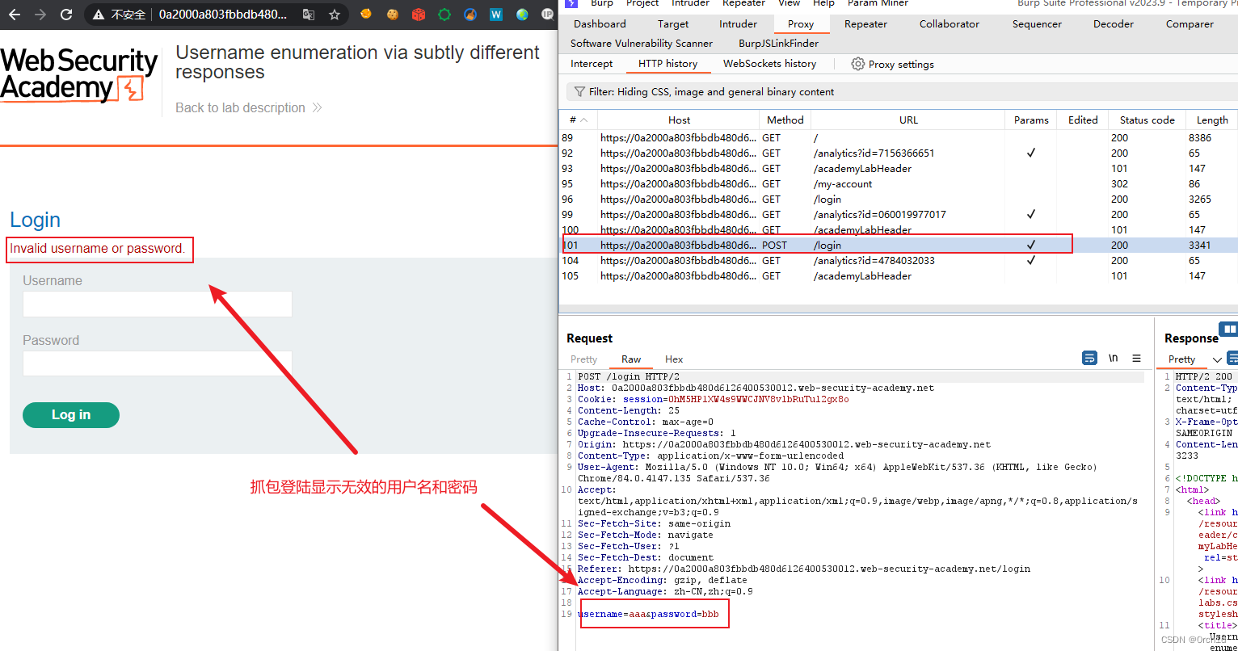Switch to the Collaborator tab
Screen dimensions: 1238x651
point(950,24)
